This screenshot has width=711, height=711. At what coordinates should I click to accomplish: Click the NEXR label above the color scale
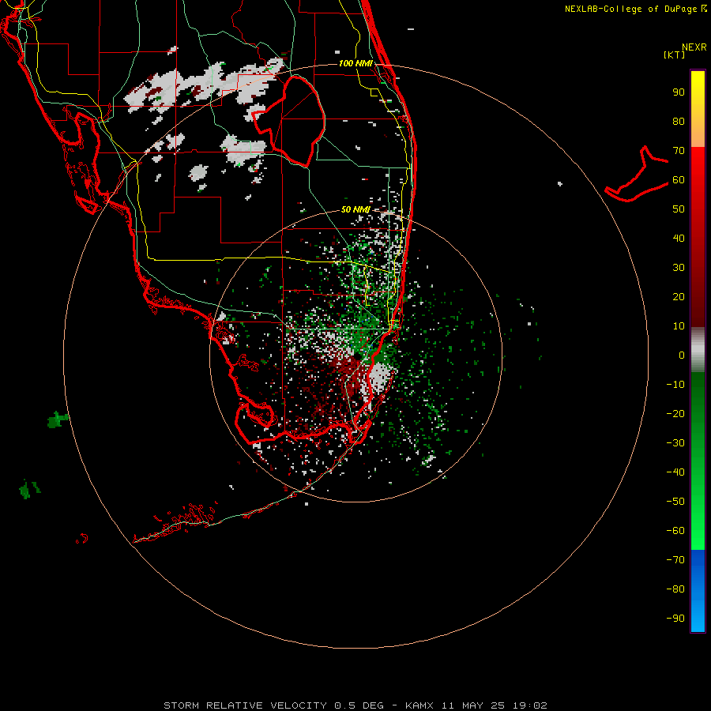(x=694, y=47)
